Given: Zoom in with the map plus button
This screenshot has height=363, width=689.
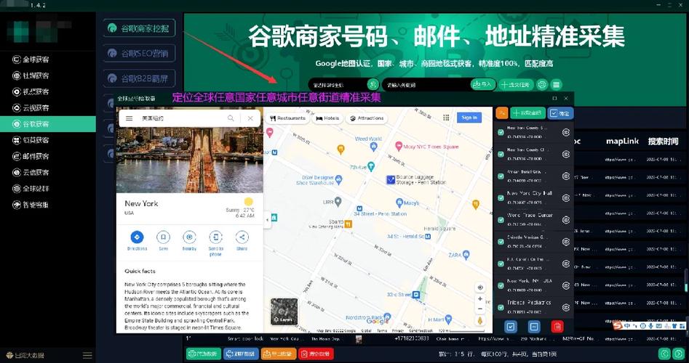Looking at the screenshot, I should 480,299.
